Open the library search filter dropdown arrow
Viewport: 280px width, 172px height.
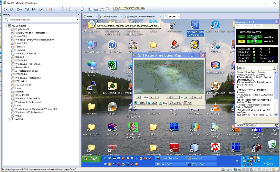[78, 20]
